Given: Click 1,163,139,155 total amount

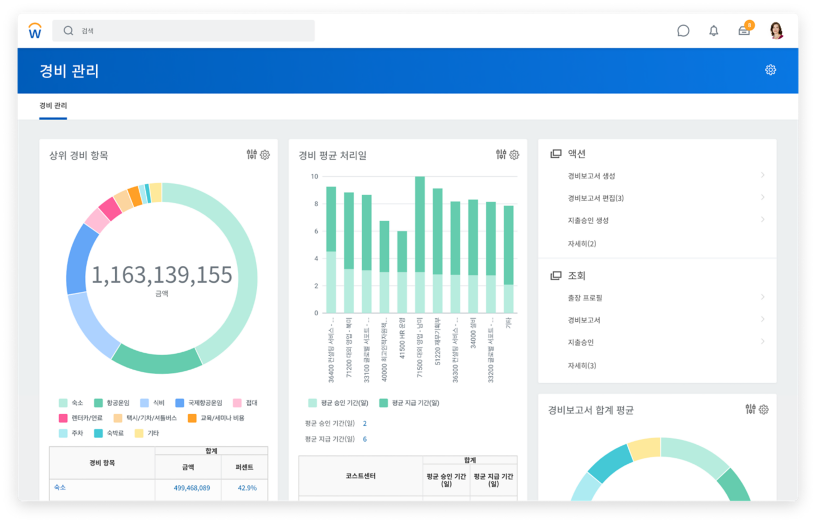Looking at the screenshot, I should pos(162,275).
